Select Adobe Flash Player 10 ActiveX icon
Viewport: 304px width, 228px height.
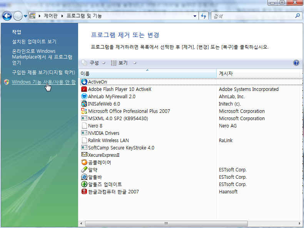click(84, 89)
